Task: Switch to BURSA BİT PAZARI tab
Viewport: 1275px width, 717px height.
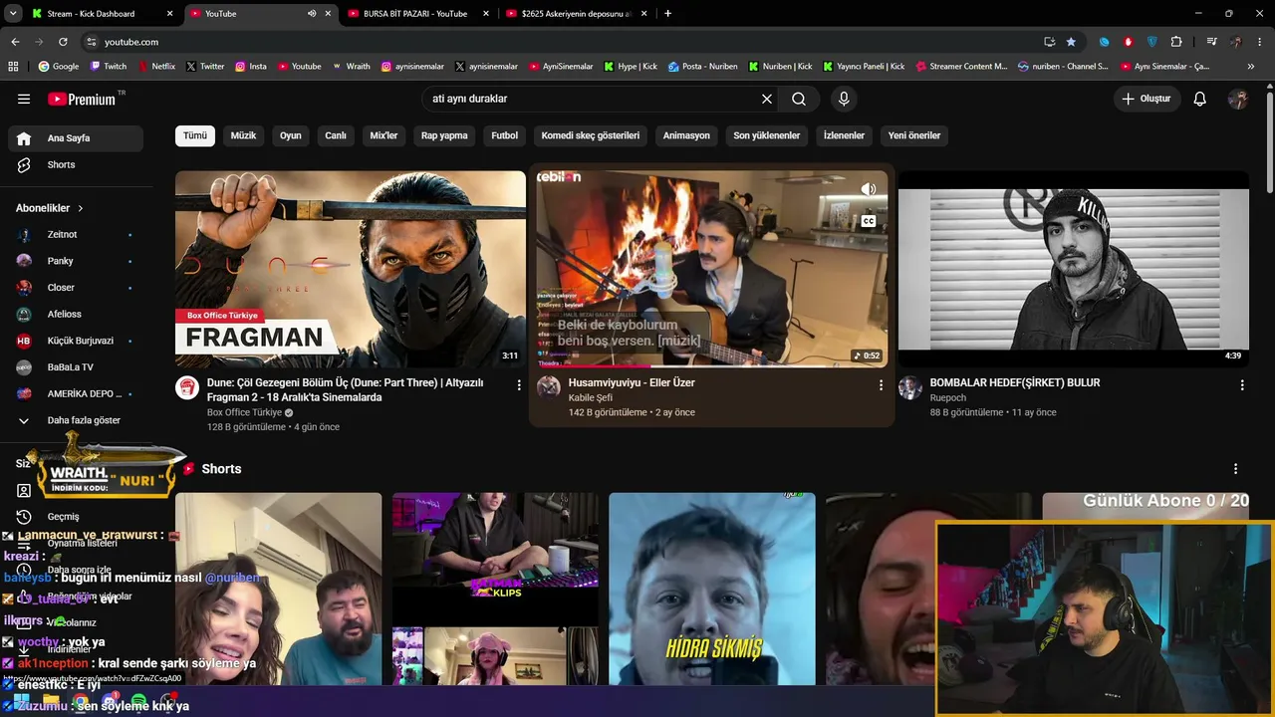Action: tap(416, 14)
